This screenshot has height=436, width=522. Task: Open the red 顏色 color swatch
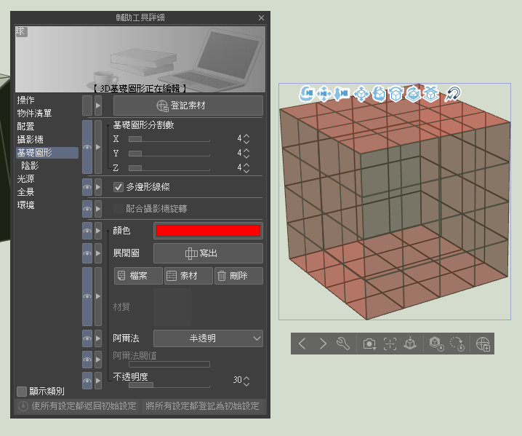point(208,231)
